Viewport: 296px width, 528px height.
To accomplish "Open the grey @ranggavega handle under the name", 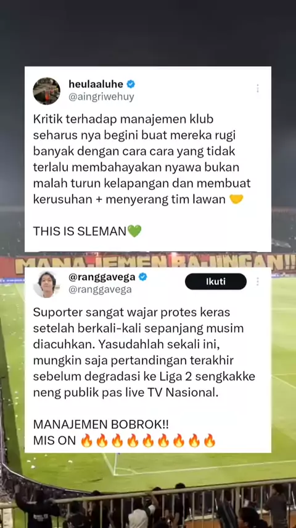I will click(100, 289).
